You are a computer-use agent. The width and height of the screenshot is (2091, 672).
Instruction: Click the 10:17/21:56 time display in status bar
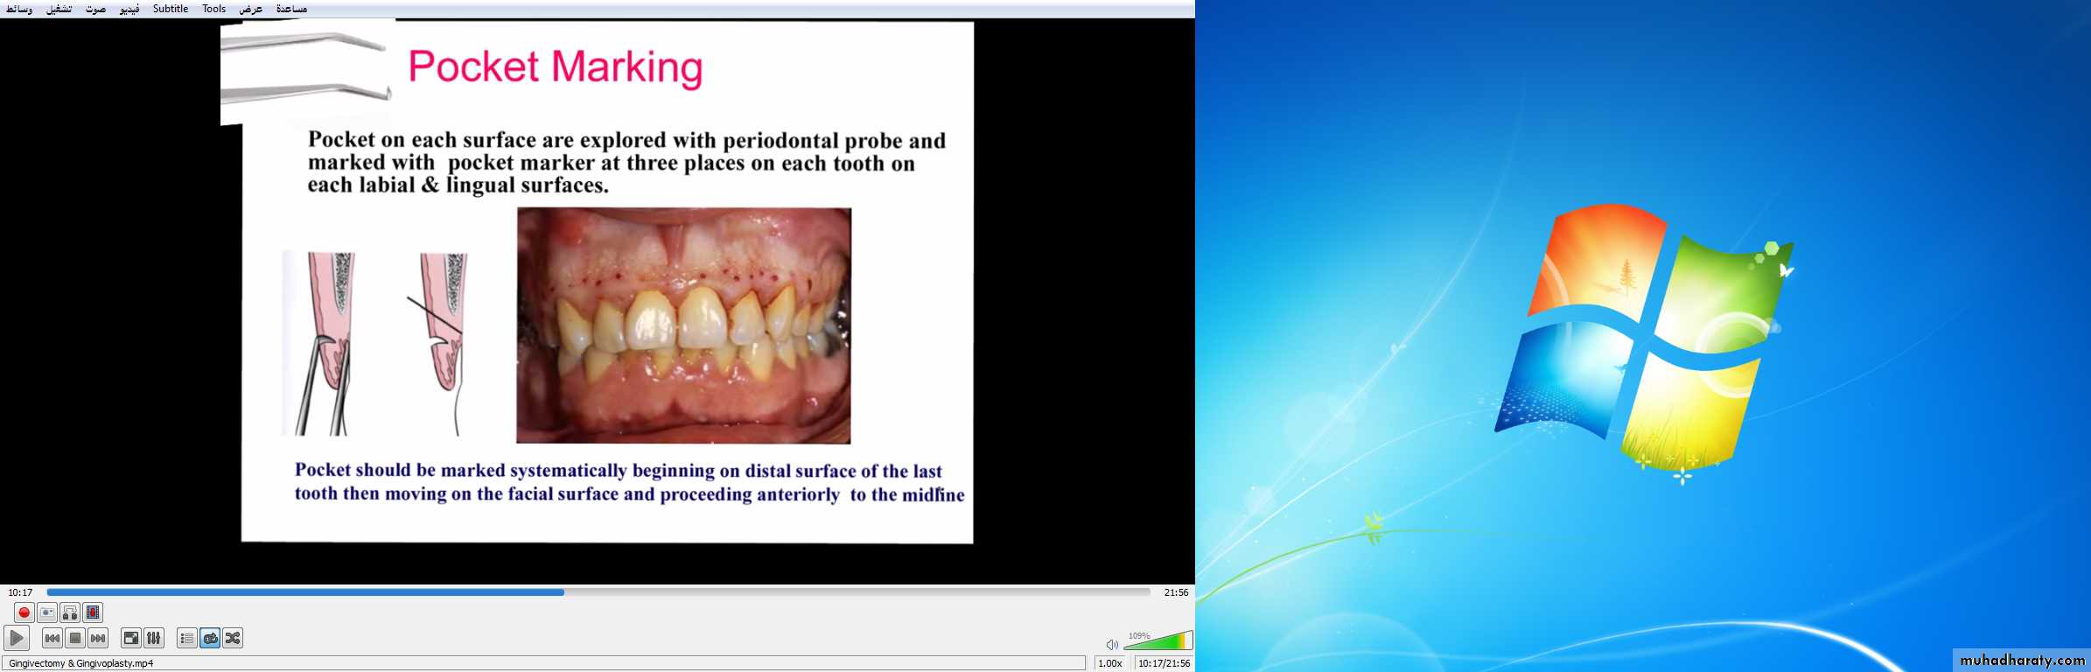pyautogui.click(x=1164, y=663)
